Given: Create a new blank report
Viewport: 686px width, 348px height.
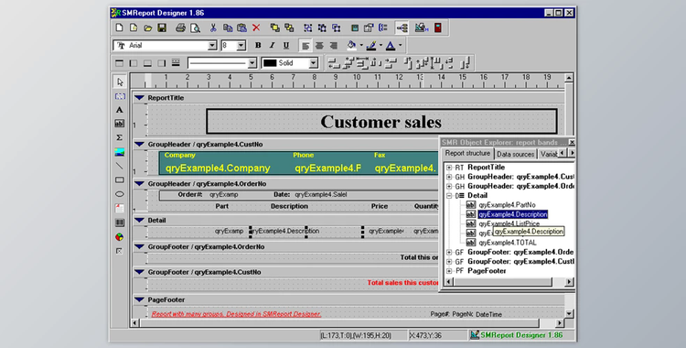Looking at the screenshot, I should tap(119, 28).
